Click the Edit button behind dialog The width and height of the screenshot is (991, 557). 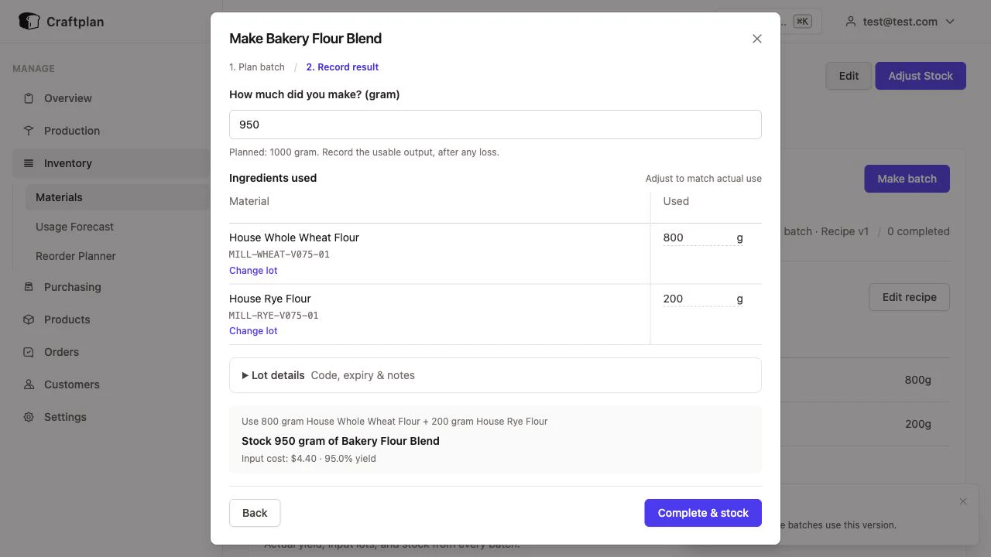849,76
